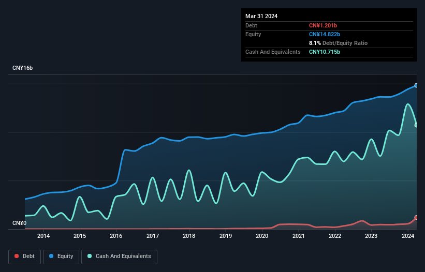Click the blue Equity endpoint marker on chart
The image size is (425, 272).
coord(416,85)
